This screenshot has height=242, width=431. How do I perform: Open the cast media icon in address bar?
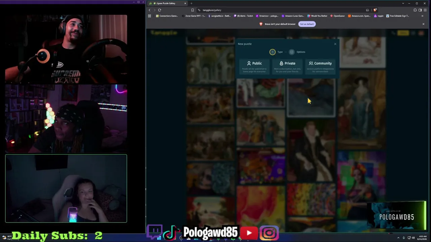367,10
